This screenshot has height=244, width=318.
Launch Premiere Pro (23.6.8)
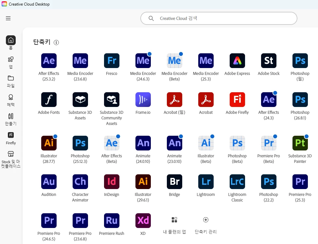pyautogui.click(x=80, y=220)
